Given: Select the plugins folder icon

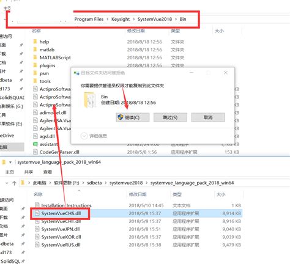Looking at the screenshot, I should coord(35,65).
